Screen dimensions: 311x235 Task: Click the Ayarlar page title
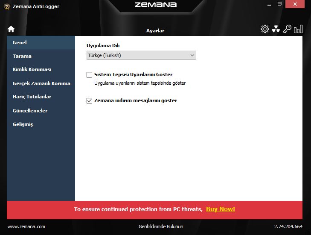tap(155, 31)
